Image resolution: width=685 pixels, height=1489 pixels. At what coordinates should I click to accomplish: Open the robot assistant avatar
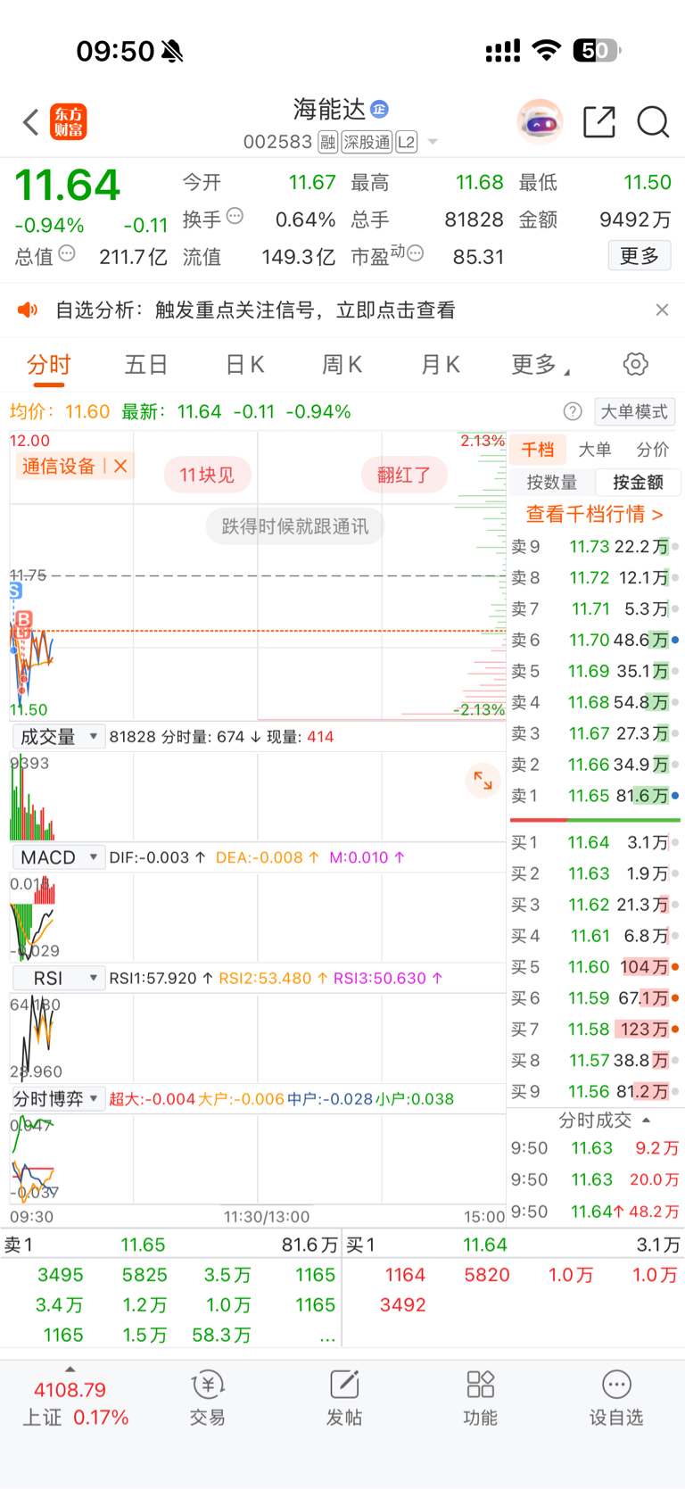[540, 122]
